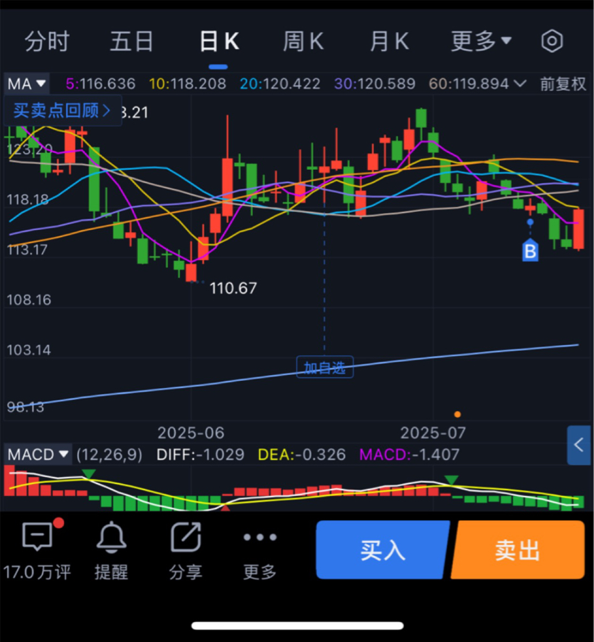Image resolution: width=594 pixels, height=642 pixels.
Task: Open the comments icon showing 17.0万评
Action: [38, 536]
